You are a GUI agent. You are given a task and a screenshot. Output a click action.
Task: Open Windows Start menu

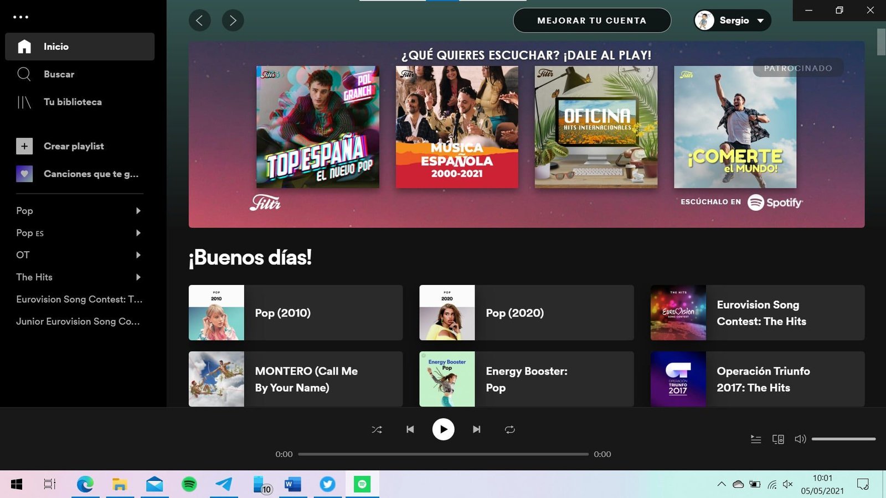[17, 485]
